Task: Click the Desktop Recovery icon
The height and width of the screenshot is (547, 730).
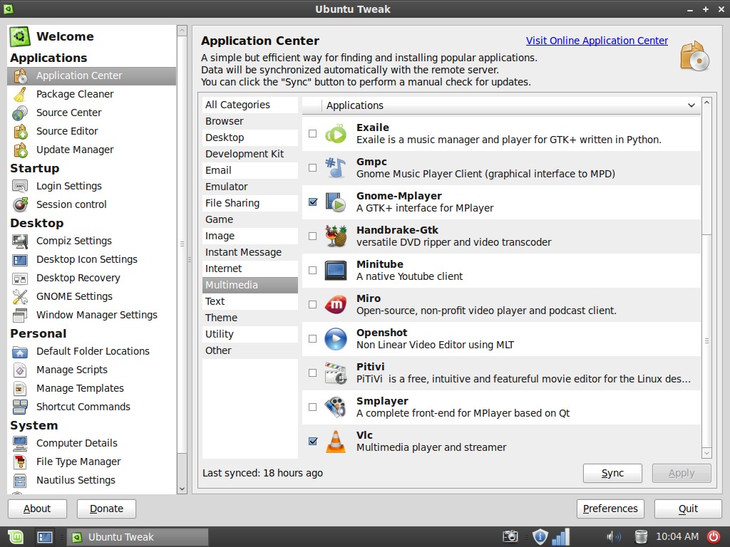Action: [20, 278]
